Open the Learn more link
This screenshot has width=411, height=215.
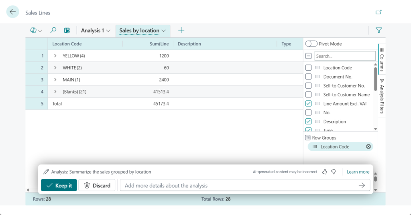pos(358,172)
